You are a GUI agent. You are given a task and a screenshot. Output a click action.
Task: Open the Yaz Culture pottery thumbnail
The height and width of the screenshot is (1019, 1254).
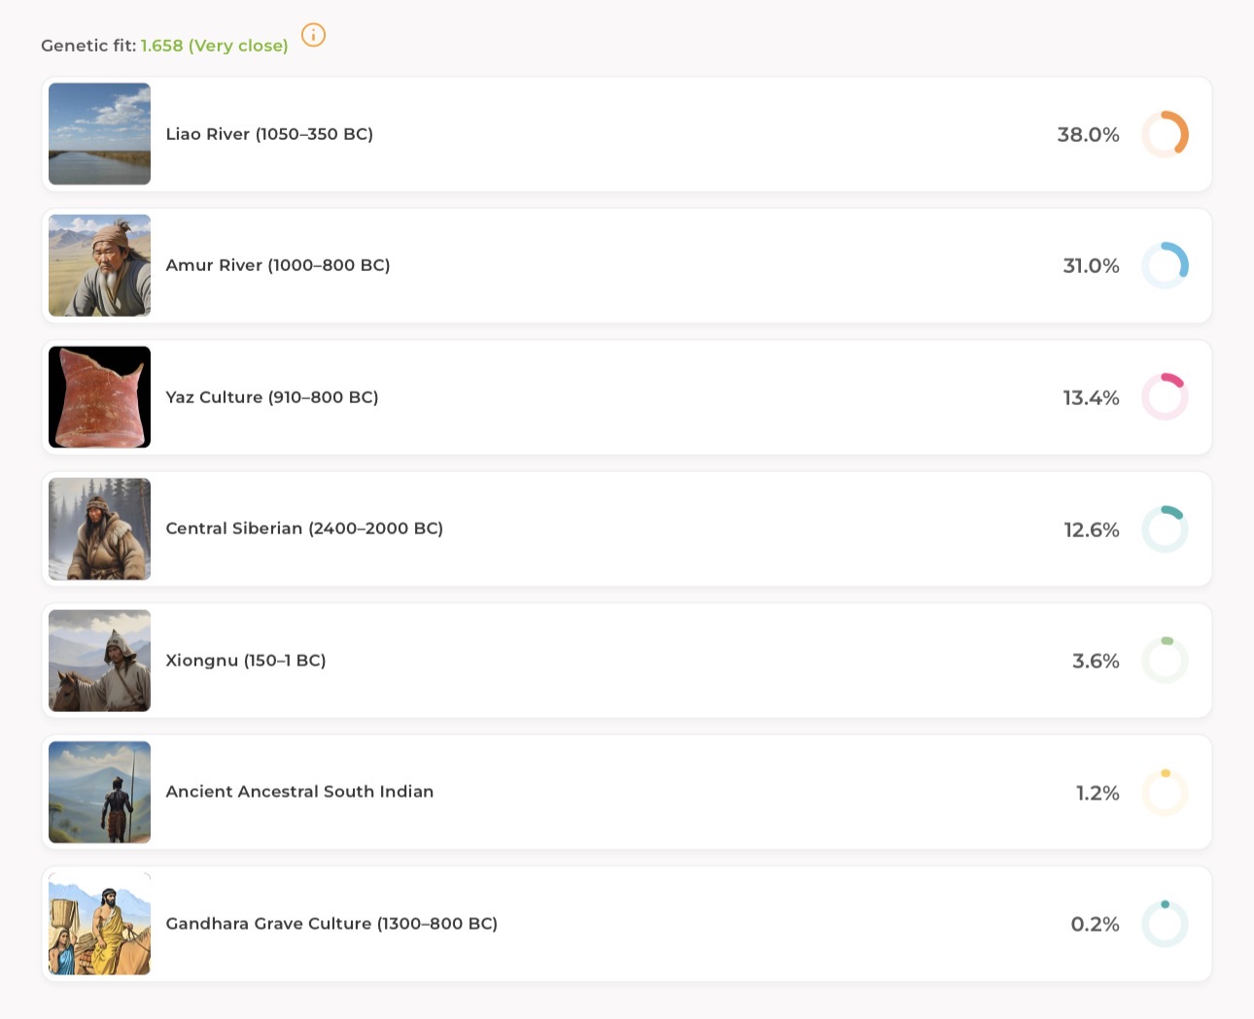[x=99, y=397]
